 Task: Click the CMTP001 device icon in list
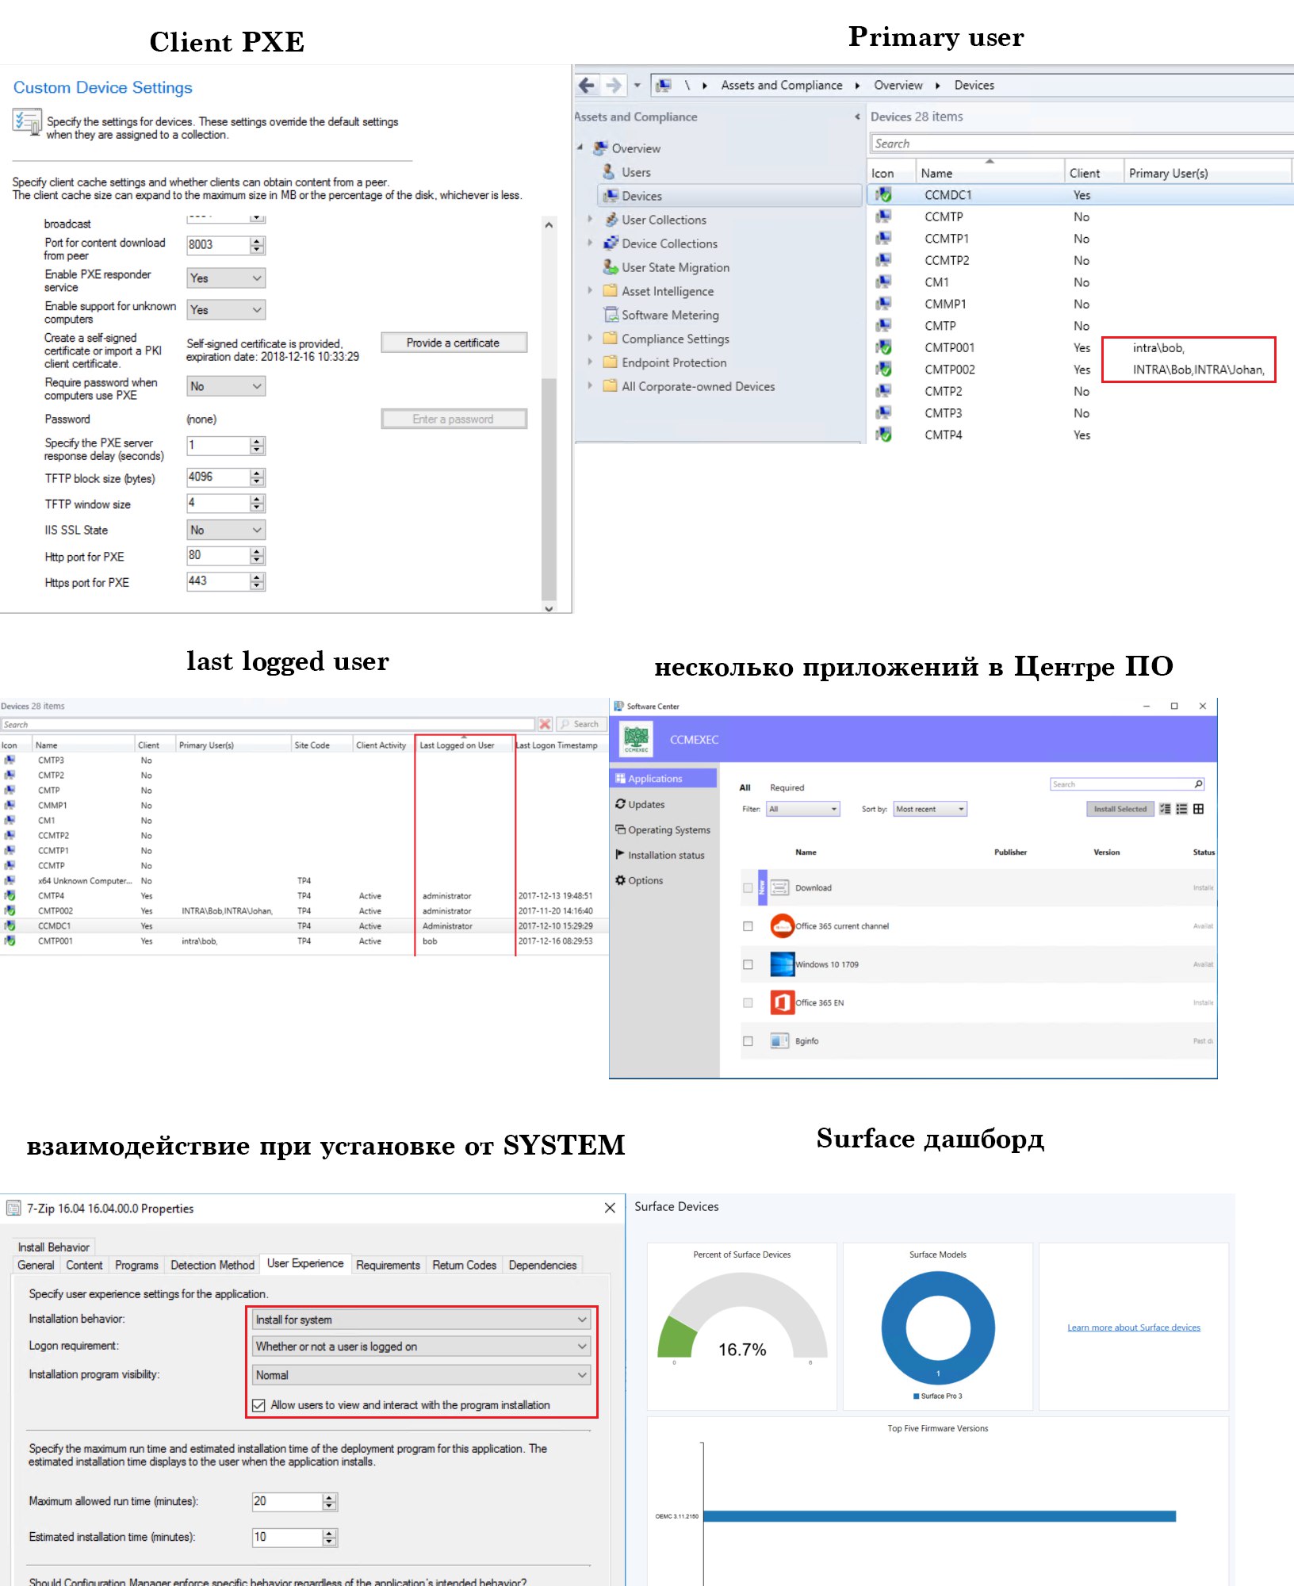[883, 347]
